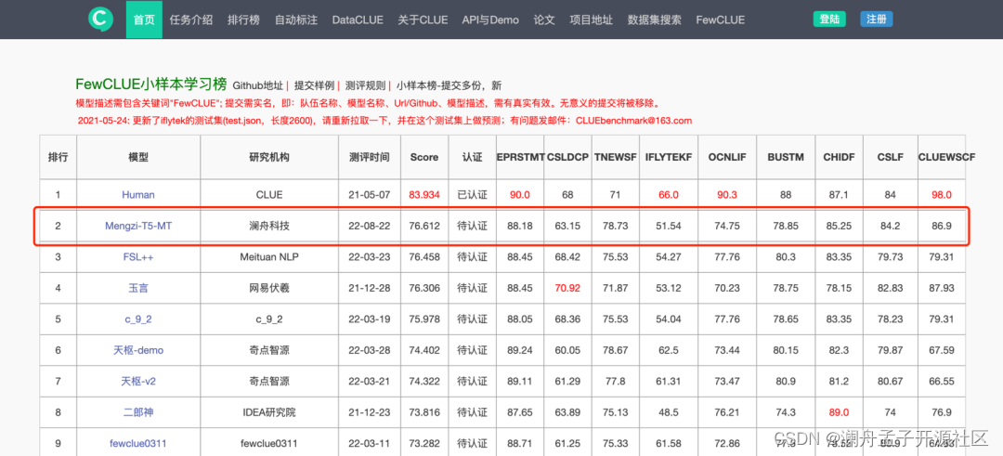Open the Mengzi-T5-MT model link

[x=138, y=225]
